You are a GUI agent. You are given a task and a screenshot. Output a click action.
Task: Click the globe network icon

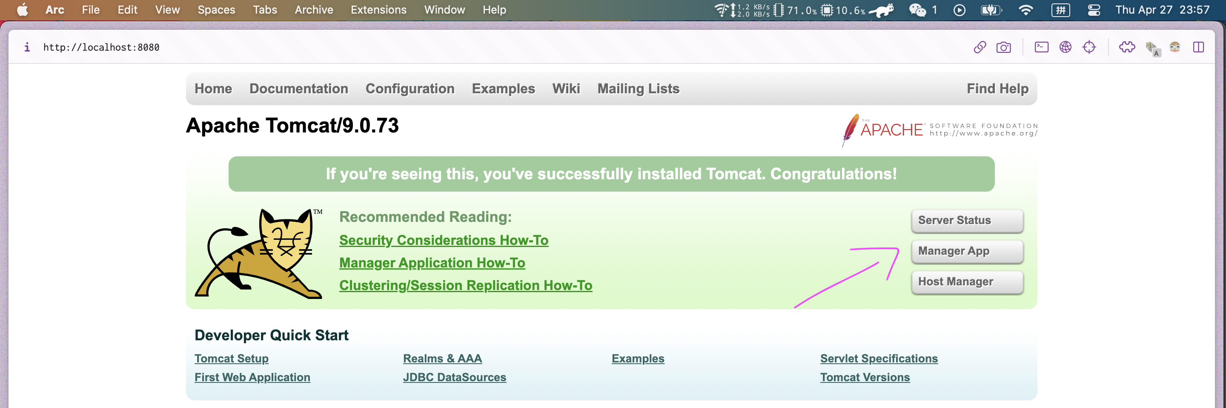pos(1065,47)
